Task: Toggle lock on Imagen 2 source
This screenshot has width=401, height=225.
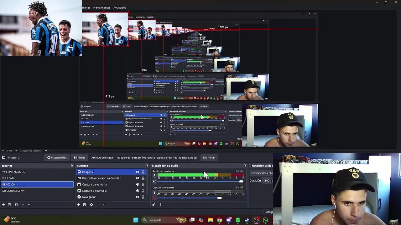Action: click(x=143, y=172)
